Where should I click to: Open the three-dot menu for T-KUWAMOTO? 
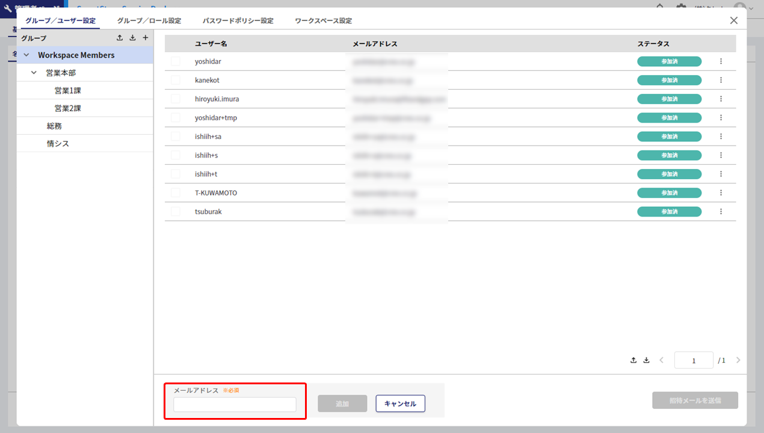point(721,193)
